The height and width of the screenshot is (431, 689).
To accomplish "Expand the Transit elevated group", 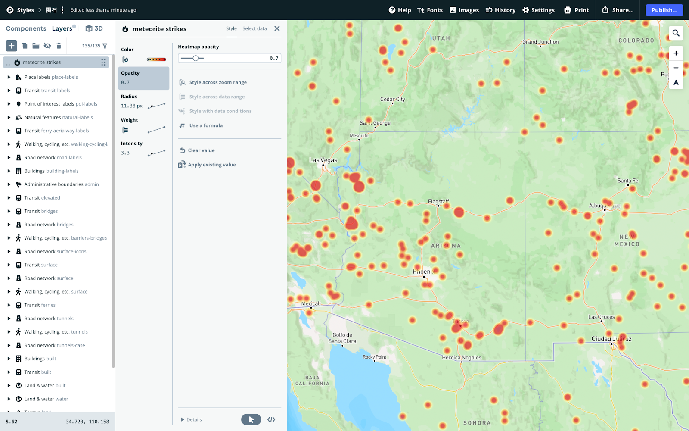I will pyautogui.click(x=9, y=198).
